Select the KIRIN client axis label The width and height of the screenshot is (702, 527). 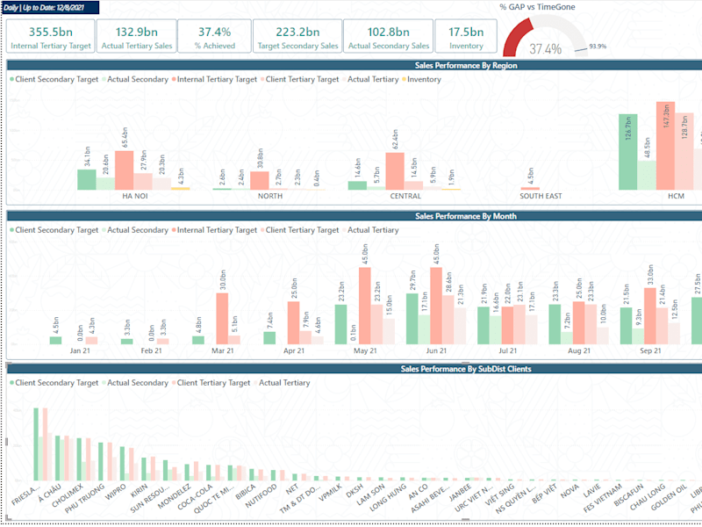click(139, 491)
